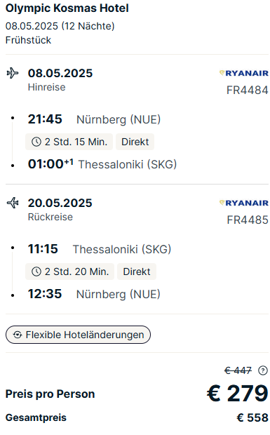Click the clock icon beside 2 Std. 15 Min.
The image size is (270, 435).
(36, 142)
